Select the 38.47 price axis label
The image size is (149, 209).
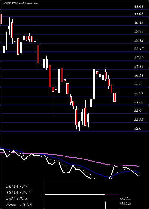coord(139,49)
